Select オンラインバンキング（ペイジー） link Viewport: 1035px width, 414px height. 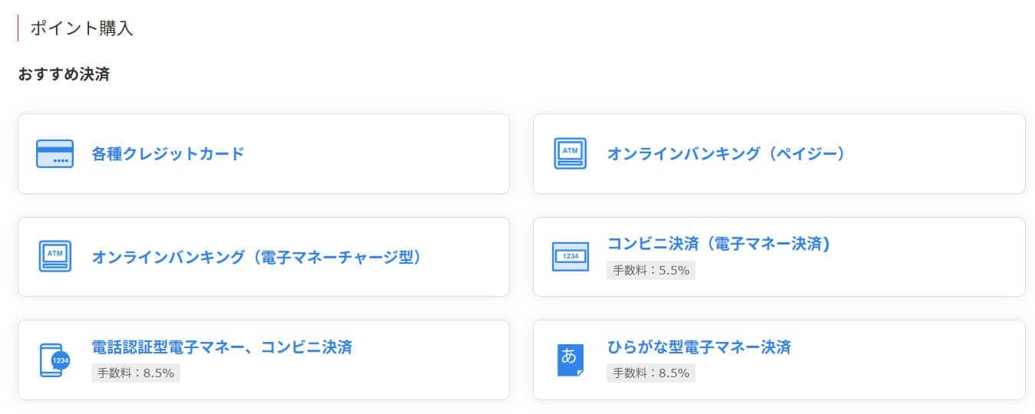[726, 153]
